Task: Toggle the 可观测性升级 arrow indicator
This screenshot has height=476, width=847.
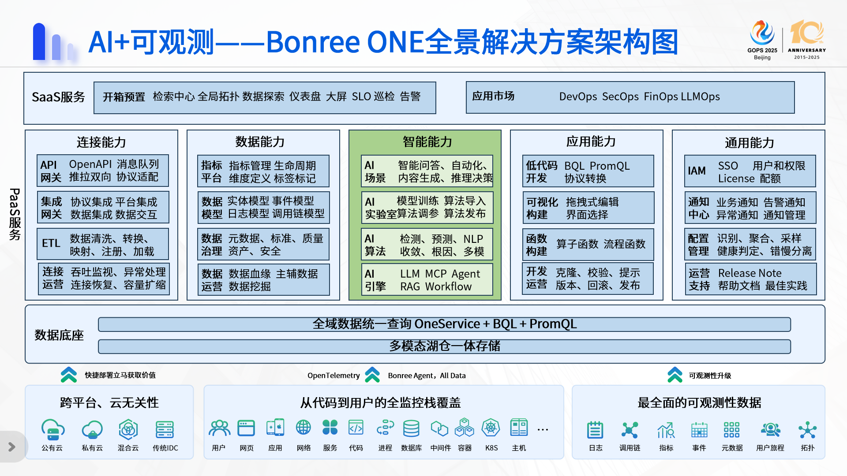Action: click(675, 375)
